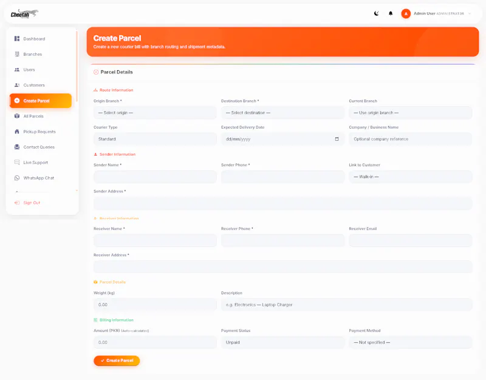Submit the form with Create Parcel button

click(x=117, y=361)
